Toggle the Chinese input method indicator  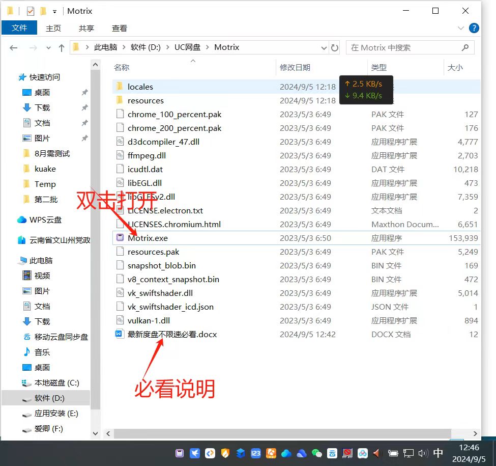click(x=438, y=453)
